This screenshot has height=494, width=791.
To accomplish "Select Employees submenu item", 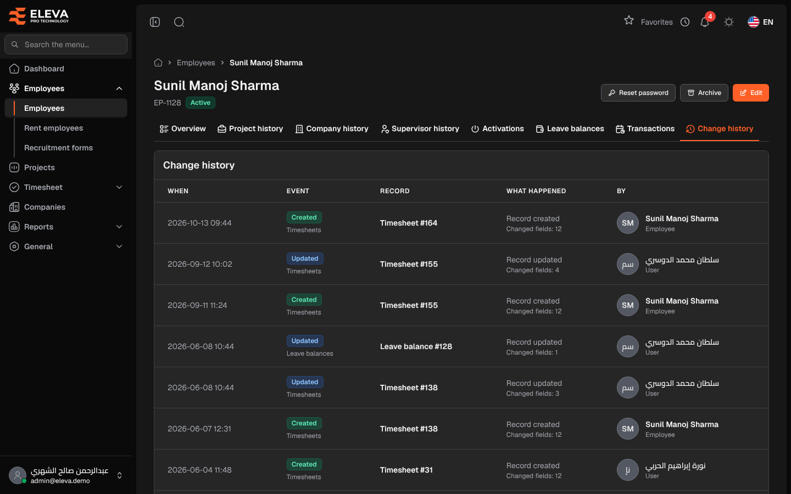I will [x=66, y=108].
